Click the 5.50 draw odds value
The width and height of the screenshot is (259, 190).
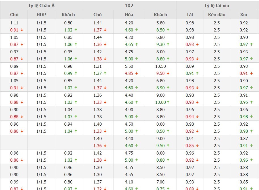point(129,66)
